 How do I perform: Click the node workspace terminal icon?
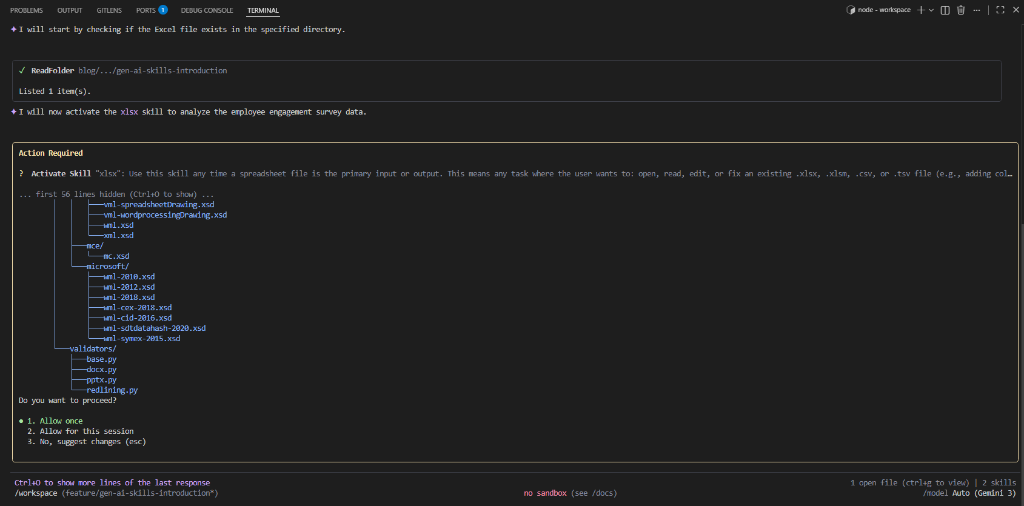click(851, 10)
